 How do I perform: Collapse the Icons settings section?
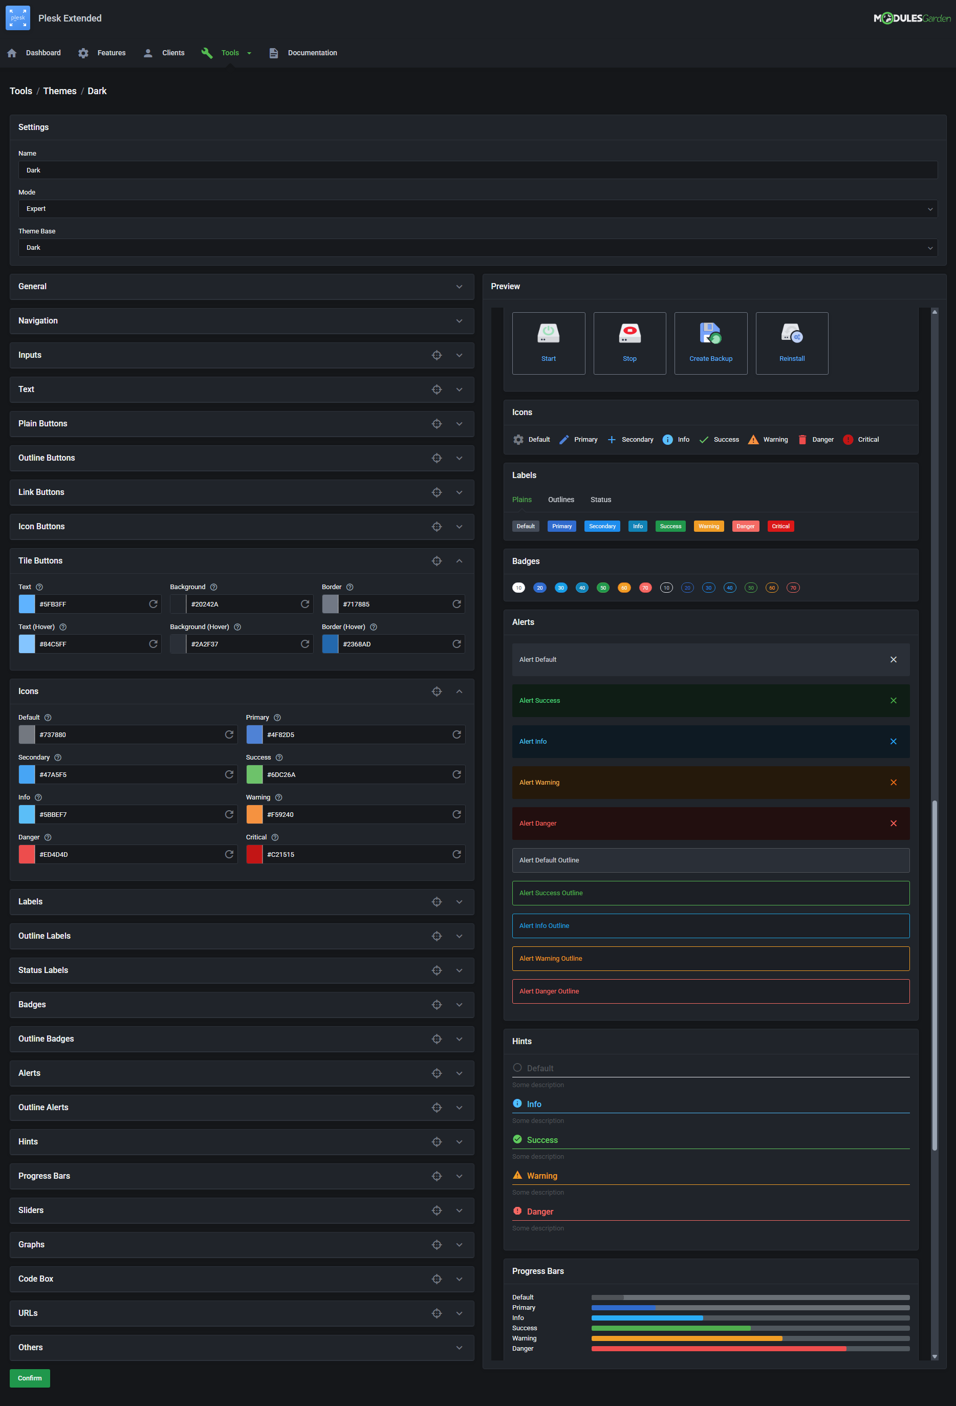coord(459,691)
